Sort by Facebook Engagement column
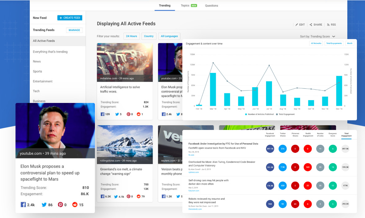 pyautogui.click(x=270, y=135)
